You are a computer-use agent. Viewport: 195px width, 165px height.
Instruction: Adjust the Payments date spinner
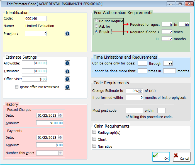(x=60, y=137)
